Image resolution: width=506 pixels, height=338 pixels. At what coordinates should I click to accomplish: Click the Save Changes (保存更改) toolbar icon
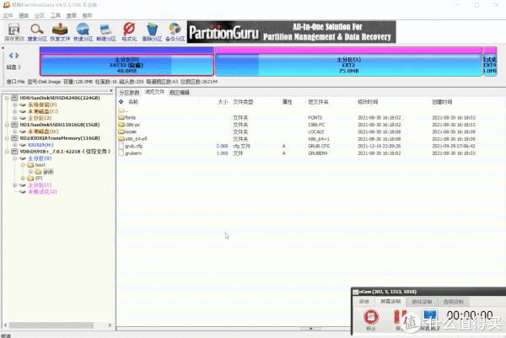point(14,32)
